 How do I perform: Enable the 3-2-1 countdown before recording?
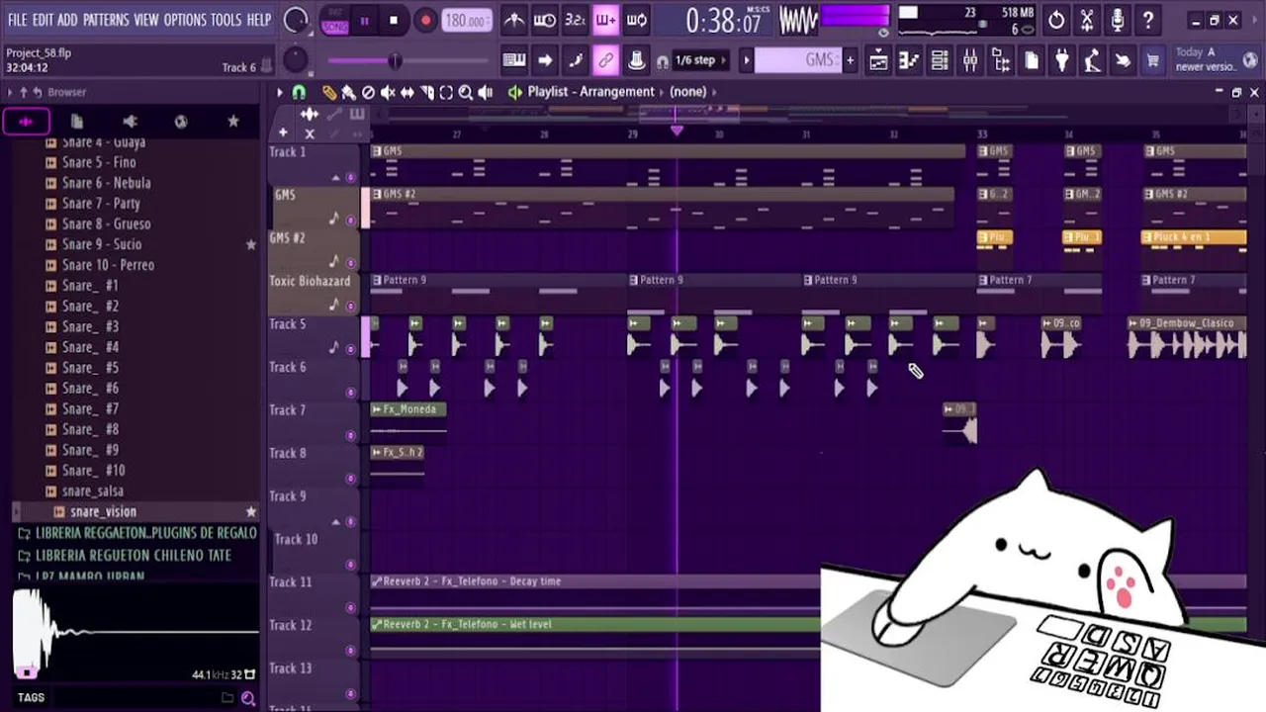coord(575,20)
